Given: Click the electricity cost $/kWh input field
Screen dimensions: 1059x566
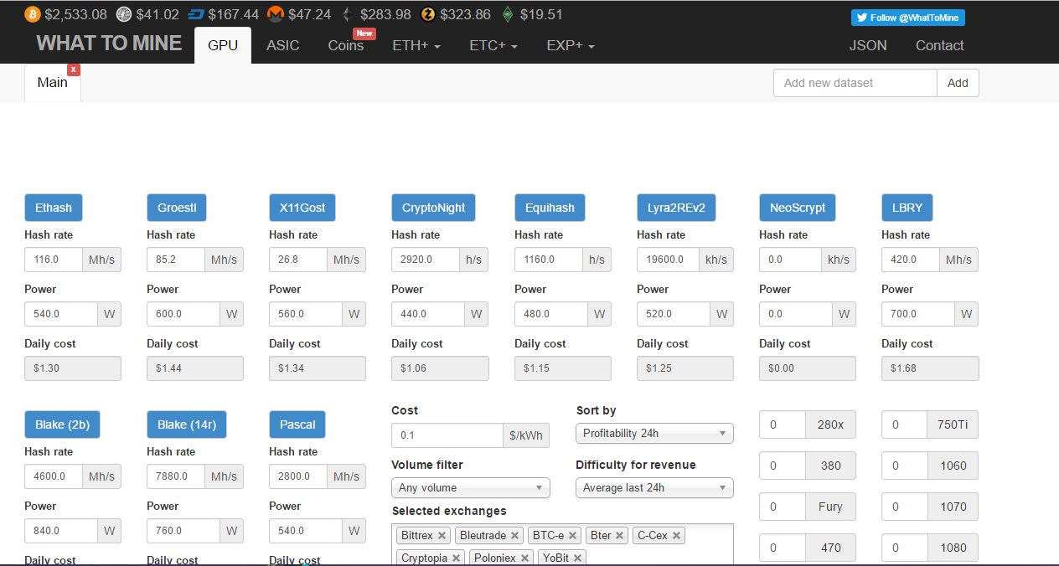Looking at the screenshot, I should (447, 435).
